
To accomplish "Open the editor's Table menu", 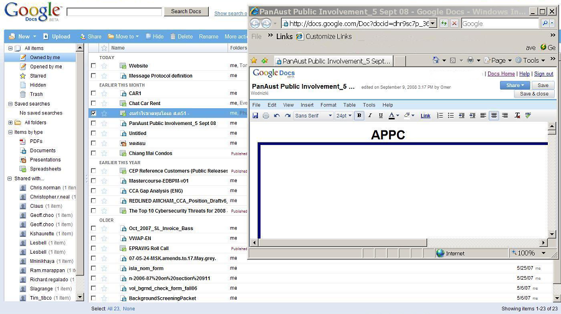I will [350, 105].
